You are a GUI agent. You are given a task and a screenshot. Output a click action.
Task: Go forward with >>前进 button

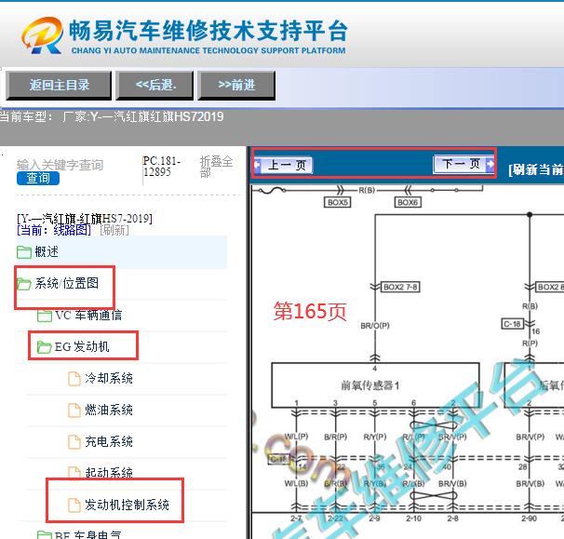236,86
